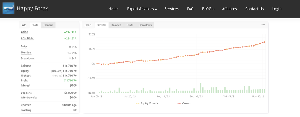Click the Jun 09, '21 axis label
300x117 pixels.
tap(97, 96)
